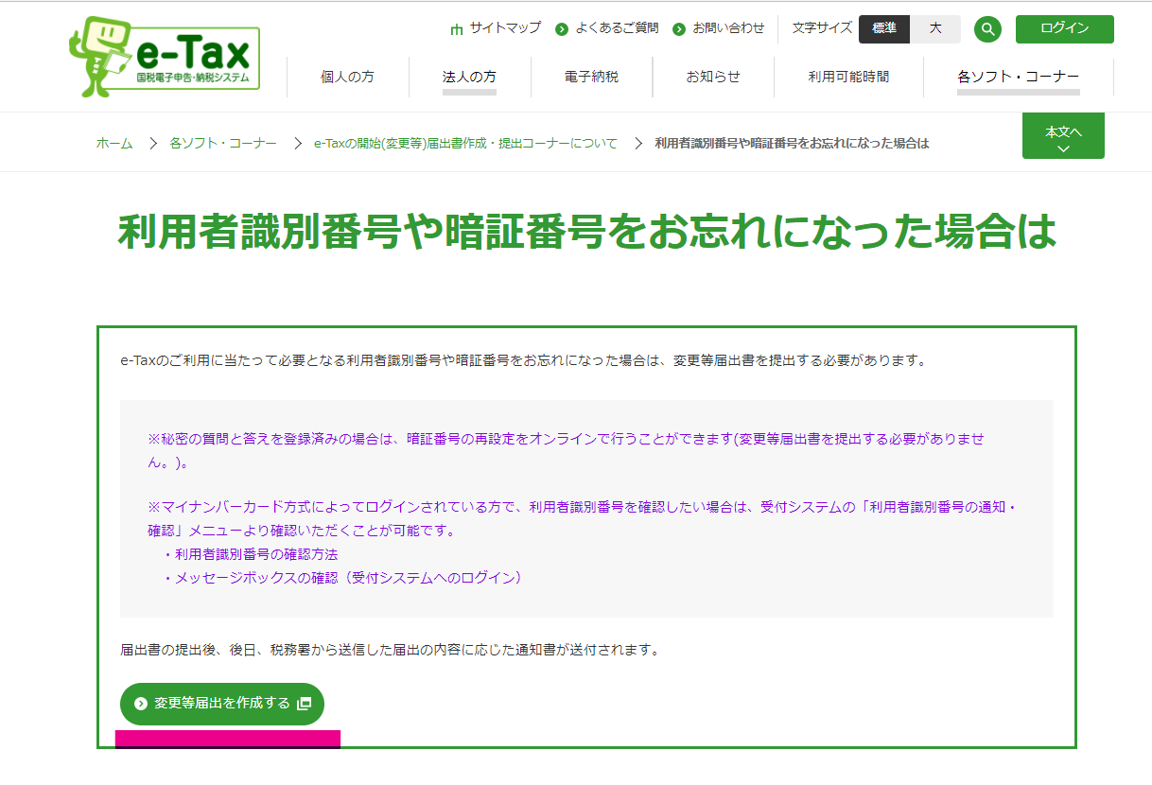The image size is (1152, 785).
Task: Open 利用者識別番号の確認方法 link
Action: tap(256, 554)
